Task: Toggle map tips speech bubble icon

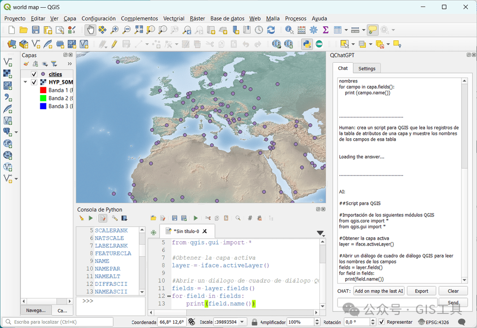Action: tap(372, 30)
